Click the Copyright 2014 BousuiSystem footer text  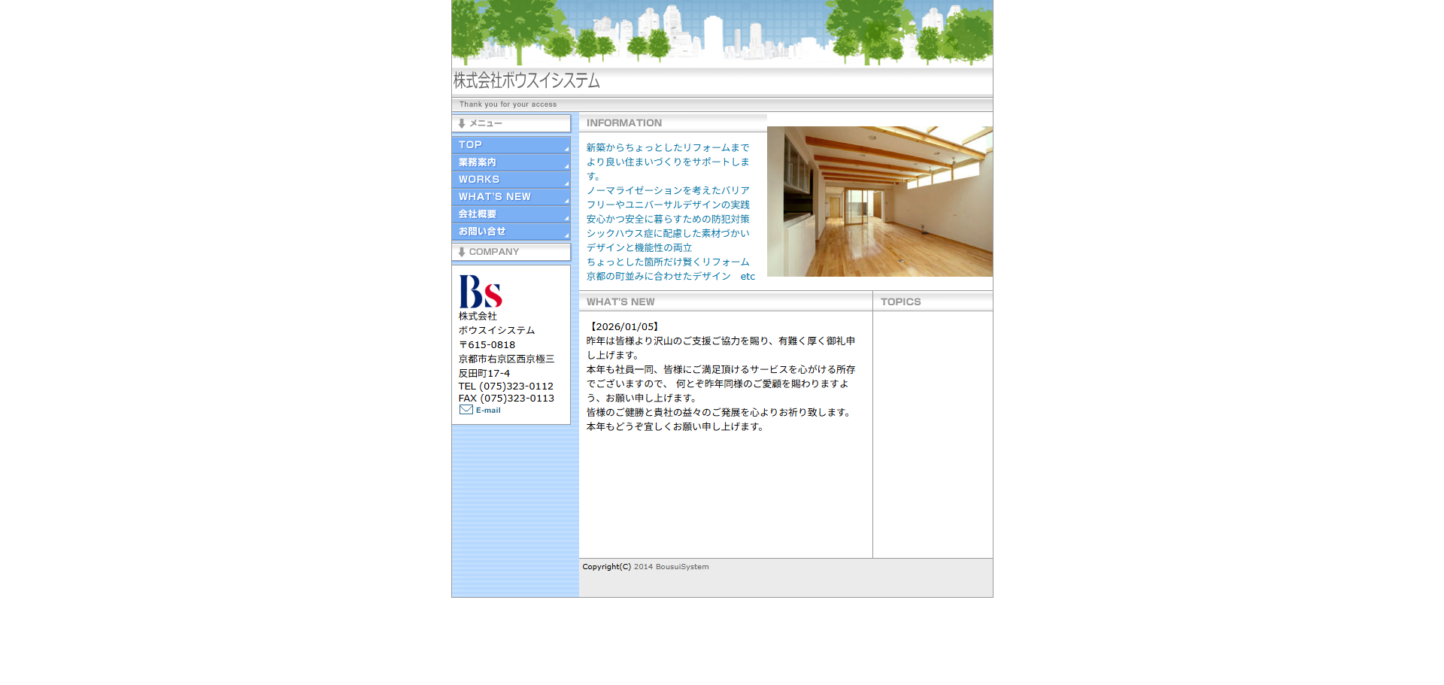click(645, 567)
